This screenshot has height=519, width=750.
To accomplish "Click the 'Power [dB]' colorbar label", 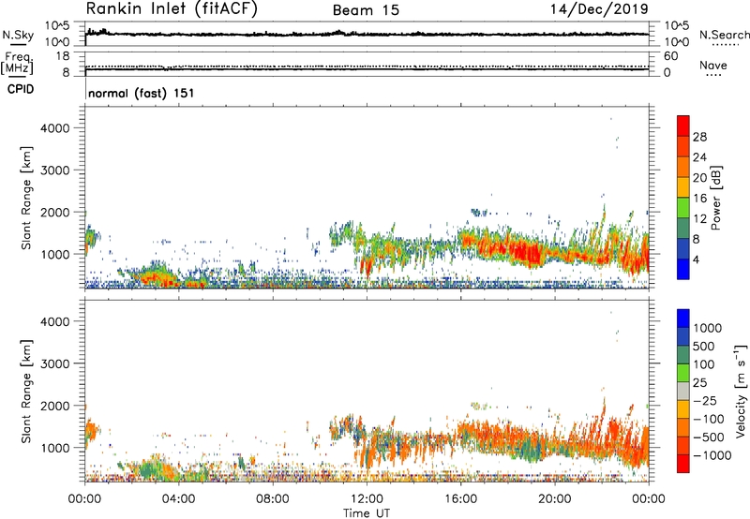I will tap(715, 198).
